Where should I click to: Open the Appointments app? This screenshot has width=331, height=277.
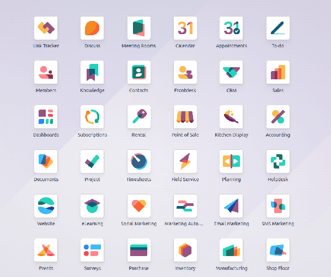[231, 28]
